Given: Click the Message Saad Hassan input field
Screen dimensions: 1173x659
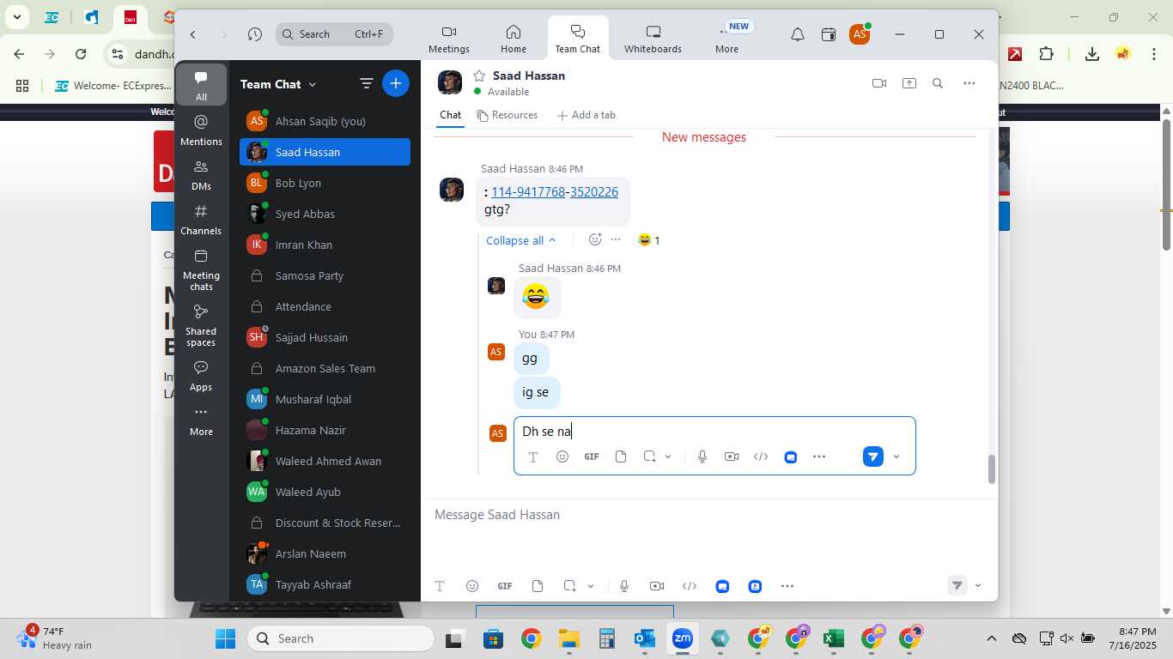Looking at the screenshot, I should 708,515.
